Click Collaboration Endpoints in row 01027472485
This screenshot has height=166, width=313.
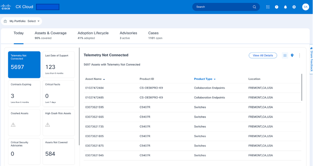(209, 98)
